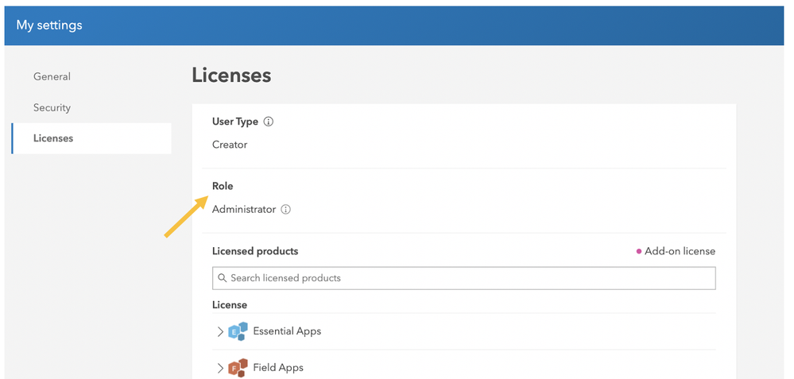The image size is (794, 379).
Task: Click the Administrator role value
Action: [244, 210]
